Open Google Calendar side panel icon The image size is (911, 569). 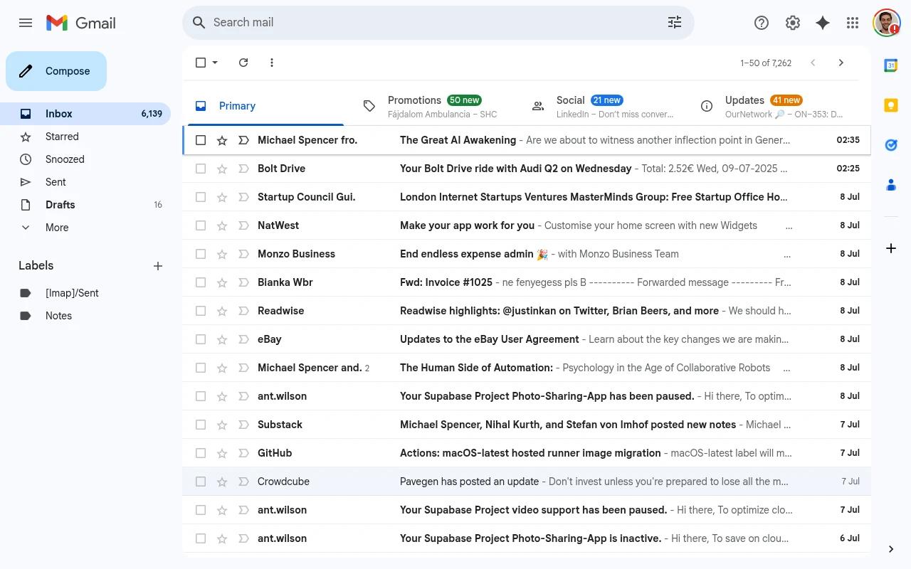coord(891,65)
